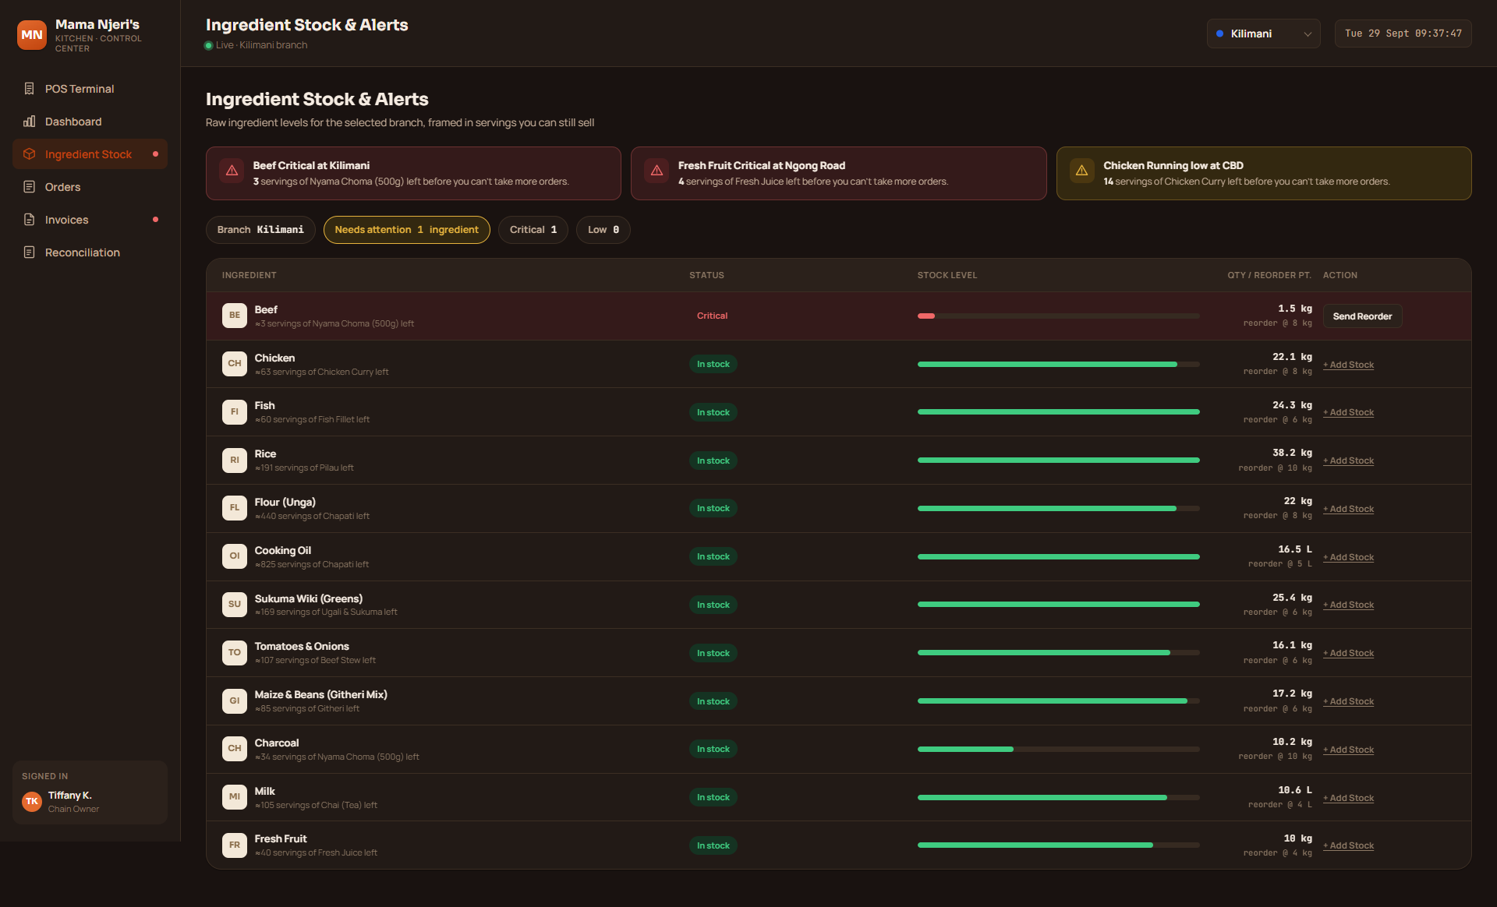Open the Beef Critical at Kilimani alert
Viewport: 1497px width, 907px height.
(413, 173)
